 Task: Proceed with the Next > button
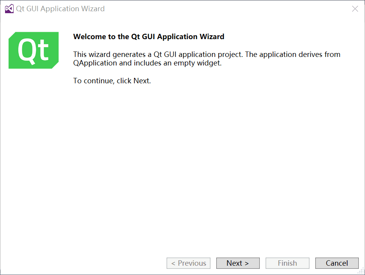tap(238, 263)
